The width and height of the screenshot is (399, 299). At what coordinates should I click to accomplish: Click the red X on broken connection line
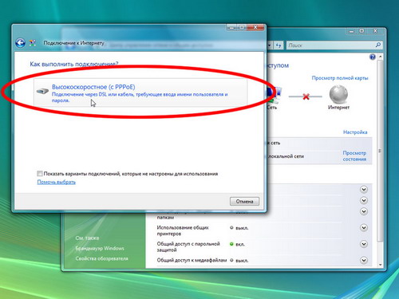(x=306, y=96)
